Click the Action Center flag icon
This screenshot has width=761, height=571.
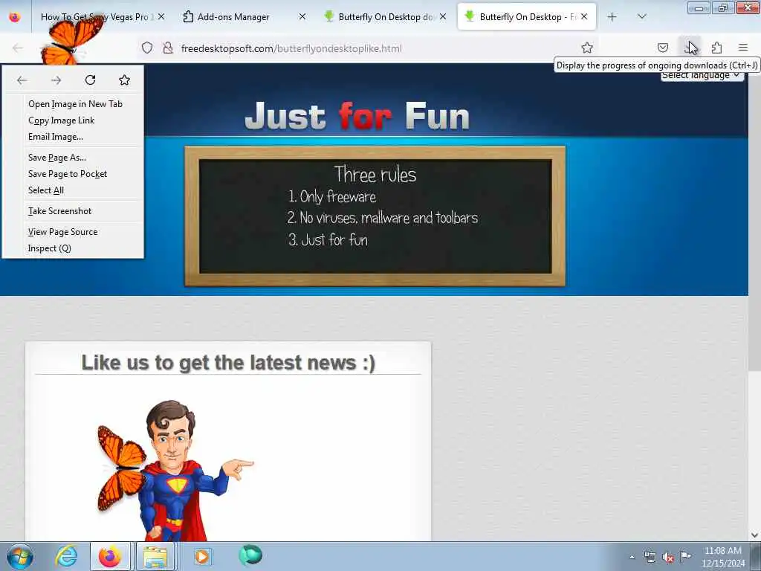point(685,557)
